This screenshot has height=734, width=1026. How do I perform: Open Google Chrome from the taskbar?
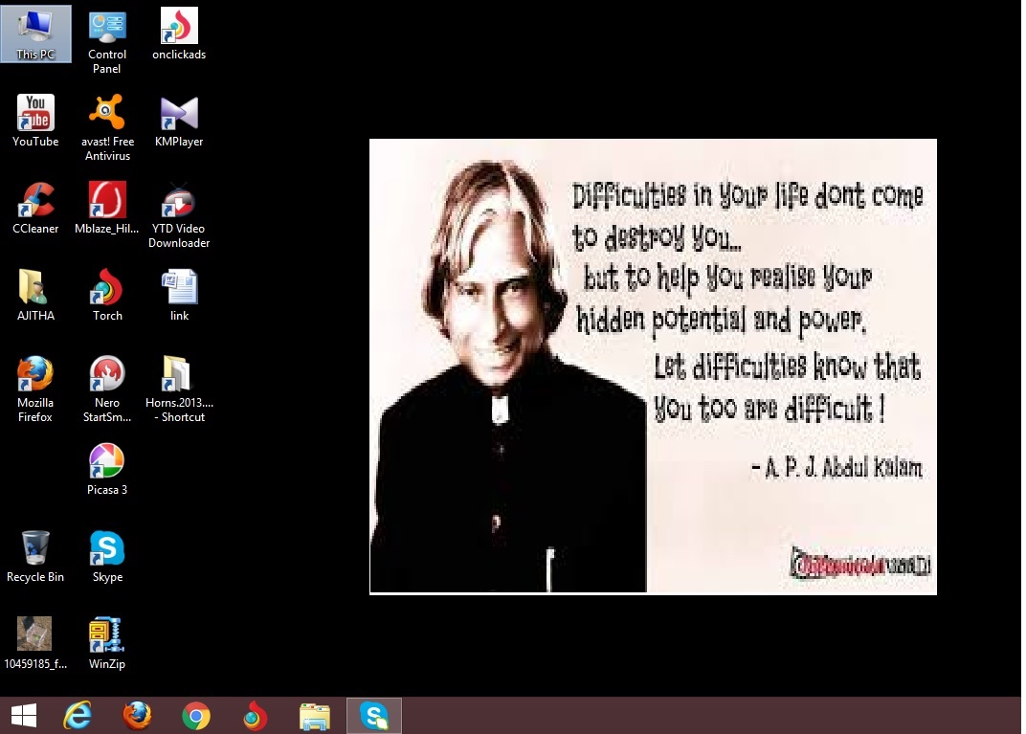pos(195,715)
